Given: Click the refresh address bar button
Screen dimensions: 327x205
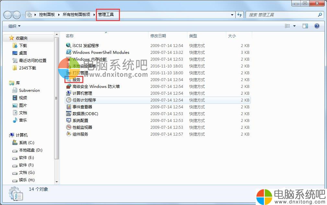Looking at the screenshot, I should tap(239, 15).
